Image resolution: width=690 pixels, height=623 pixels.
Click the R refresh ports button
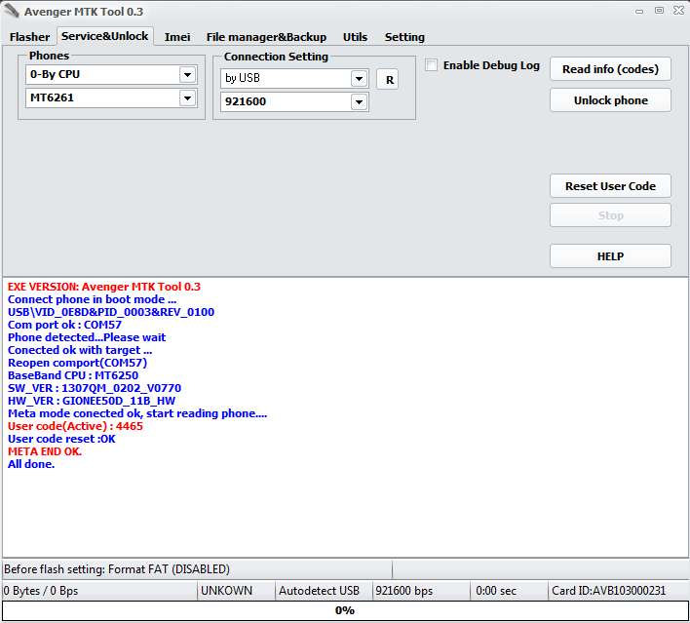[388, 80]
